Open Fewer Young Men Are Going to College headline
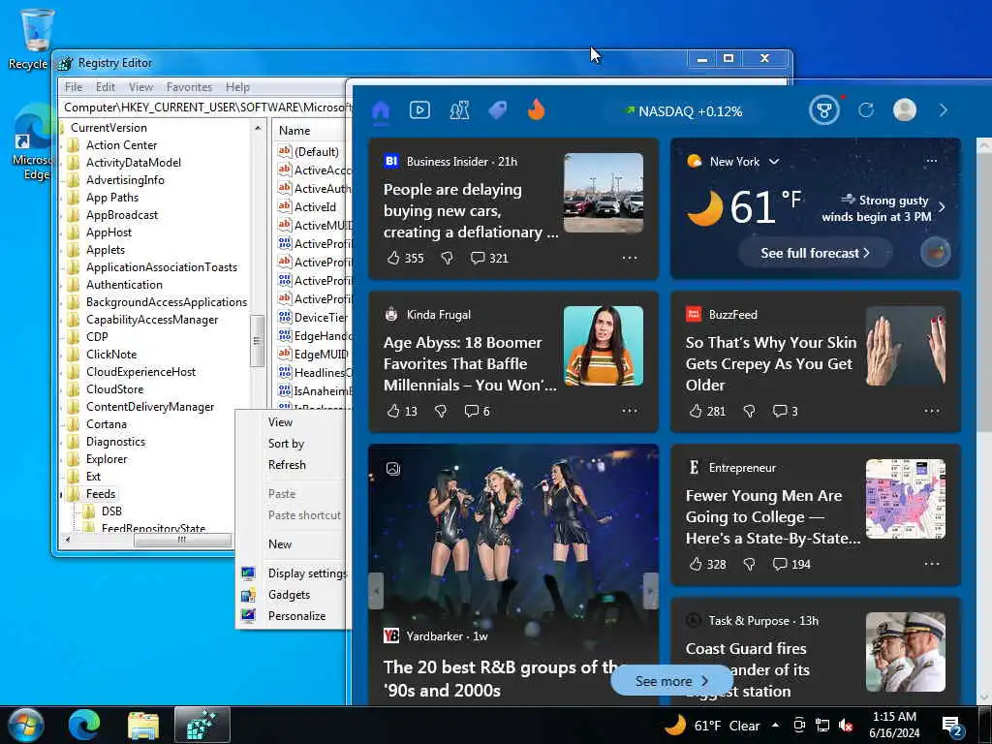992x744 pixels. tap(772, 517)
